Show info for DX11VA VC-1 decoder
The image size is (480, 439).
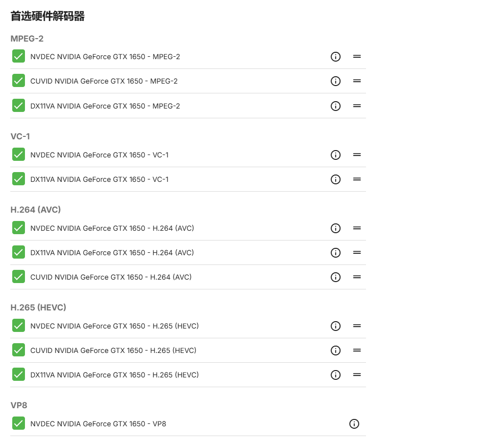[336, 179]
